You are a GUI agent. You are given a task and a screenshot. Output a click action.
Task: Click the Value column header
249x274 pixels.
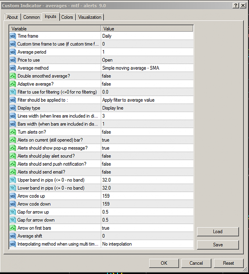coord(147,28)
